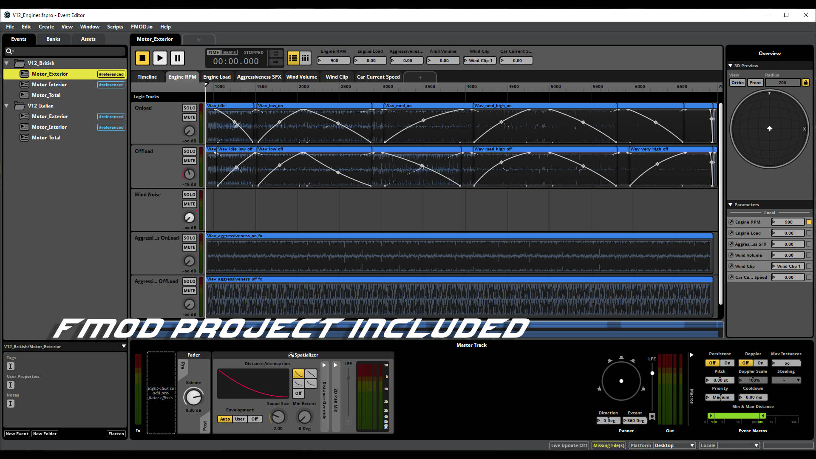Click the search magnifier icon
Image resolution: width=816 pixels, height=459 pixels.
[8, 51]
